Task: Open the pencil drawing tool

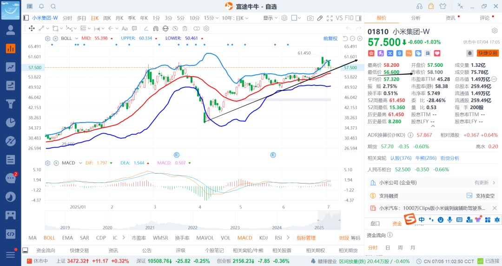Action: (320, 18)
